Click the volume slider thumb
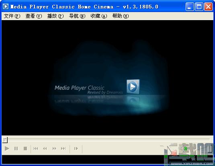The width and height of the screenshot is (215, 166). click(210, 149)
